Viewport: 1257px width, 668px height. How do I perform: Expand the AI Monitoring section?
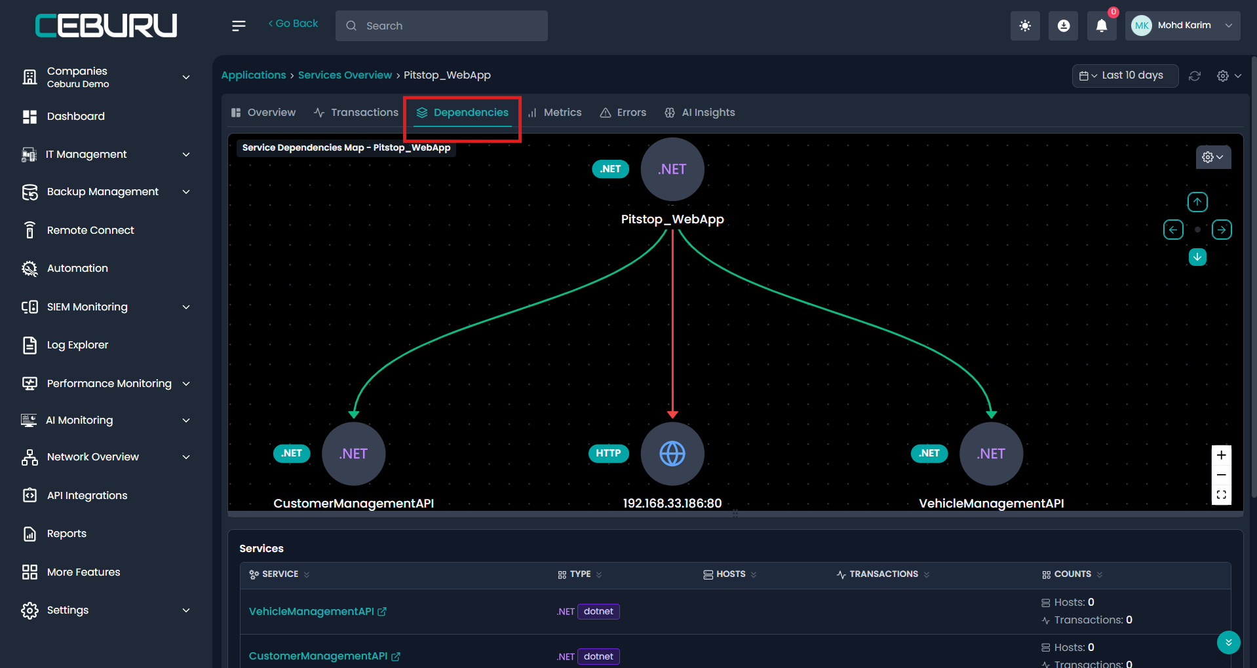186,420
